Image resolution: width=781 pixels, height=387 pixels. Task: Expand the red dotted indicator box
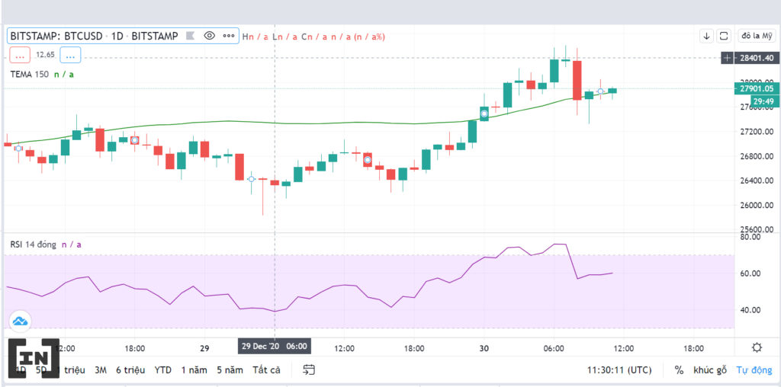[x=20, y=55]
